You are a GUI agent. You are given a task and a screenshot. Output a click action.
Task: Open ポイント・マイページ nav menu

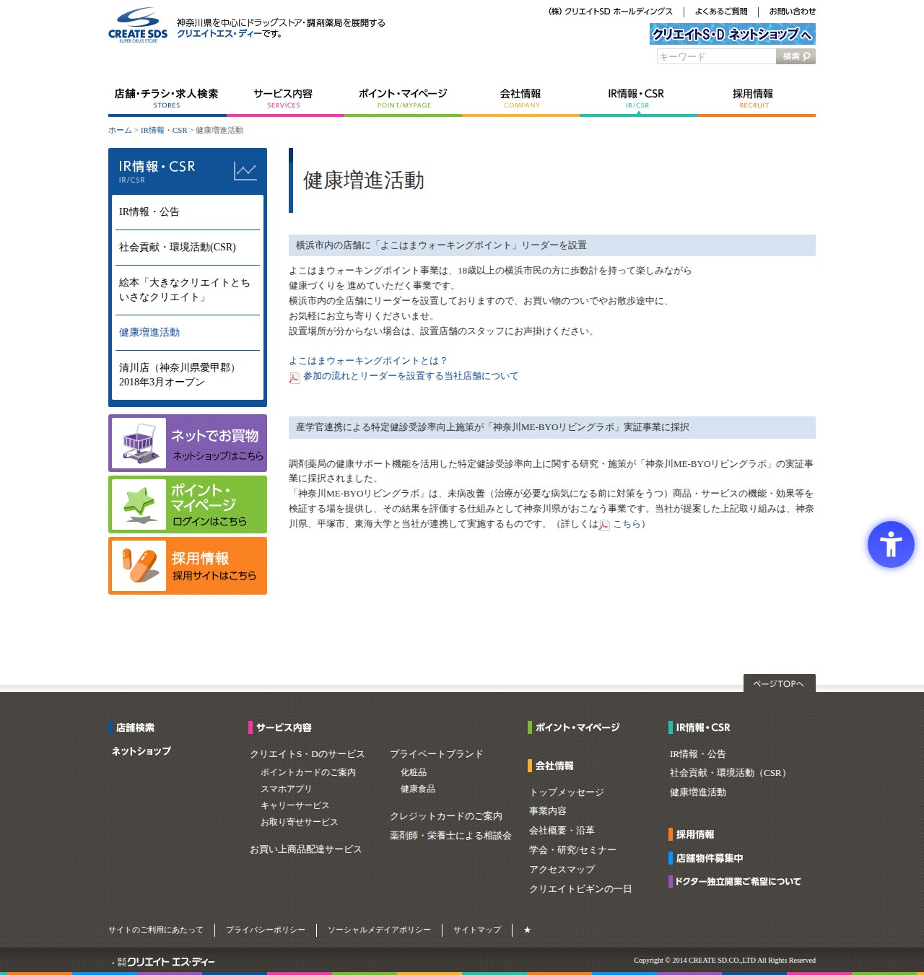coord(403,99)
